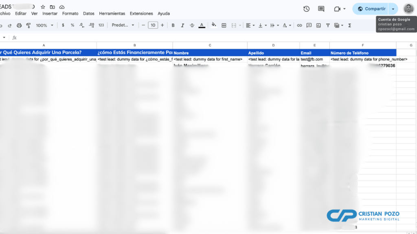Click the Compartir button

click(371, 9)
